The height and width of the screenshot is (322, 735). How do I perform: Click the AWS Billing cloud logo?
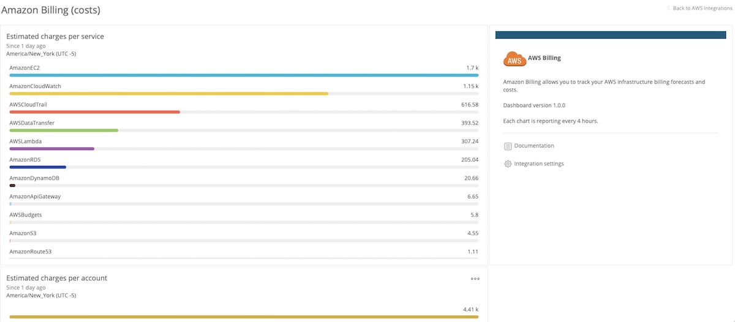tap(514, 59)
